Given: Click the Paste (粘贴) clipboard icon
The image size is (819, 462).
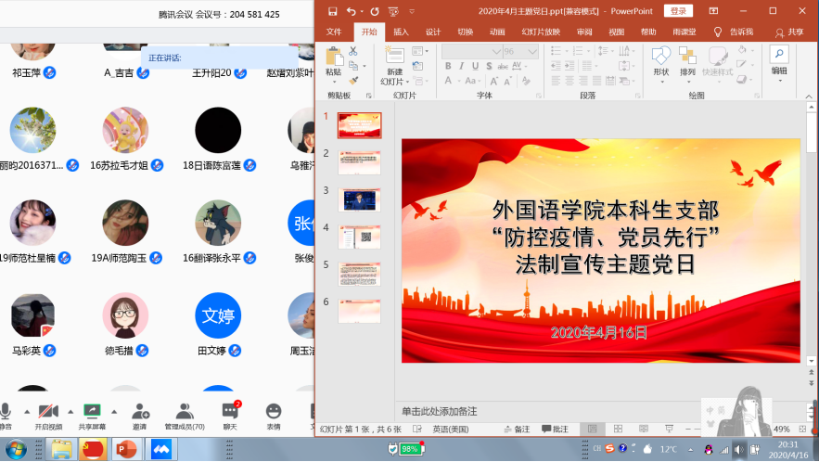Looking at the screenshot, I should pos(333,60).
